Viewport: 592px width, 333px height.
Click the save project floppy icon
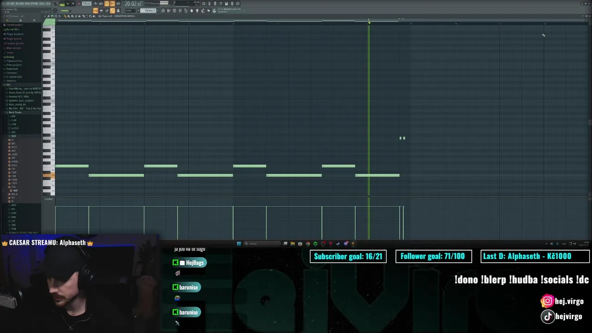pos(226,4)
